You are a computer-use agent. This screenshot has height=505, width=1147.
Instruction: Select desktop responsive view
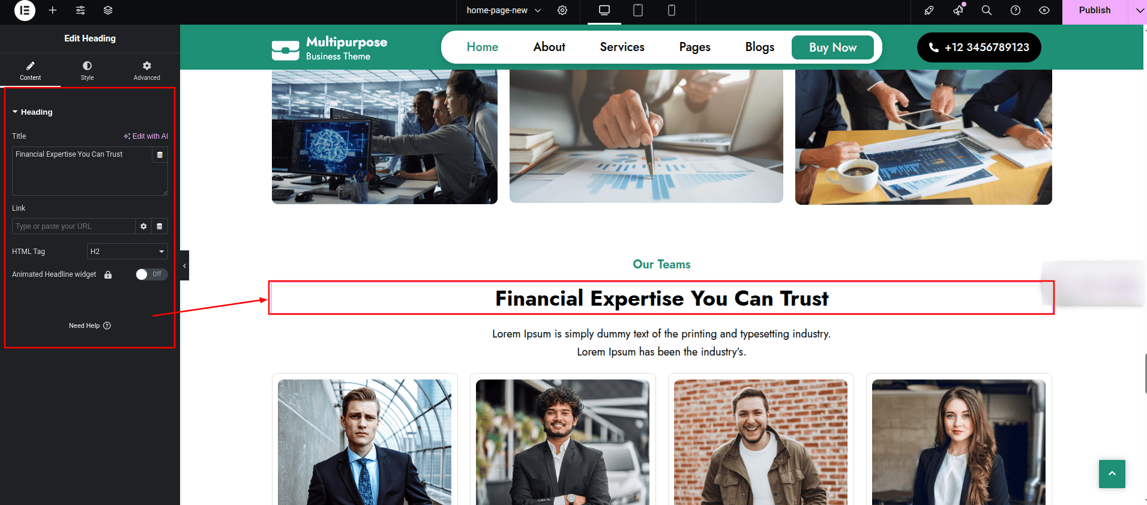point(604,10)
